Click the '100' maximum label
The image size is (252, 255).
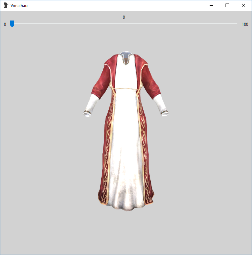[x=245, y=24]
